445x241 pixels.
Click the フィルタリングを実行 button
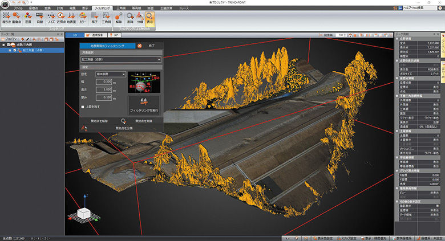[x=144, y=105]
